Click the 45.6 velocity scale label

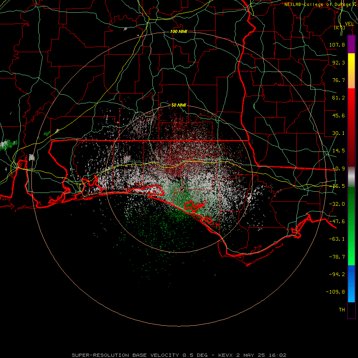[x=339, y=115]
